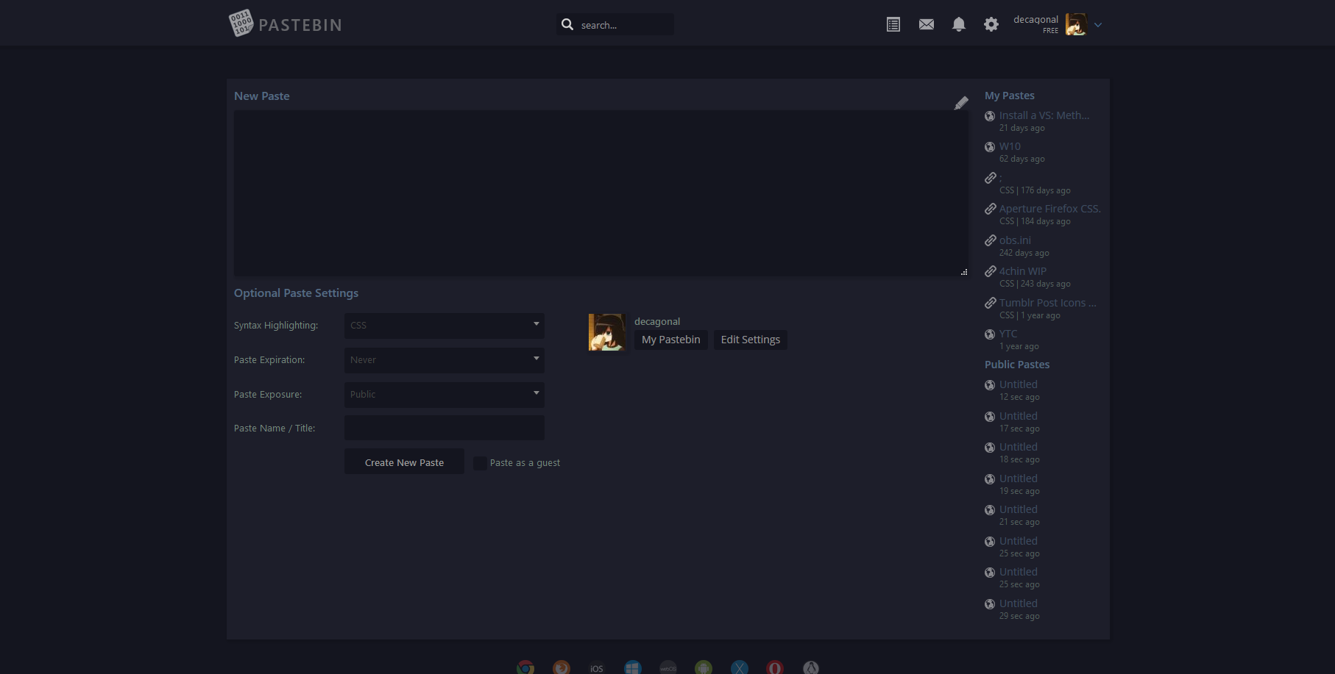Select the chain icon beside obs.ini paste
Screen dimensions: 1335x674
(990, 240)
